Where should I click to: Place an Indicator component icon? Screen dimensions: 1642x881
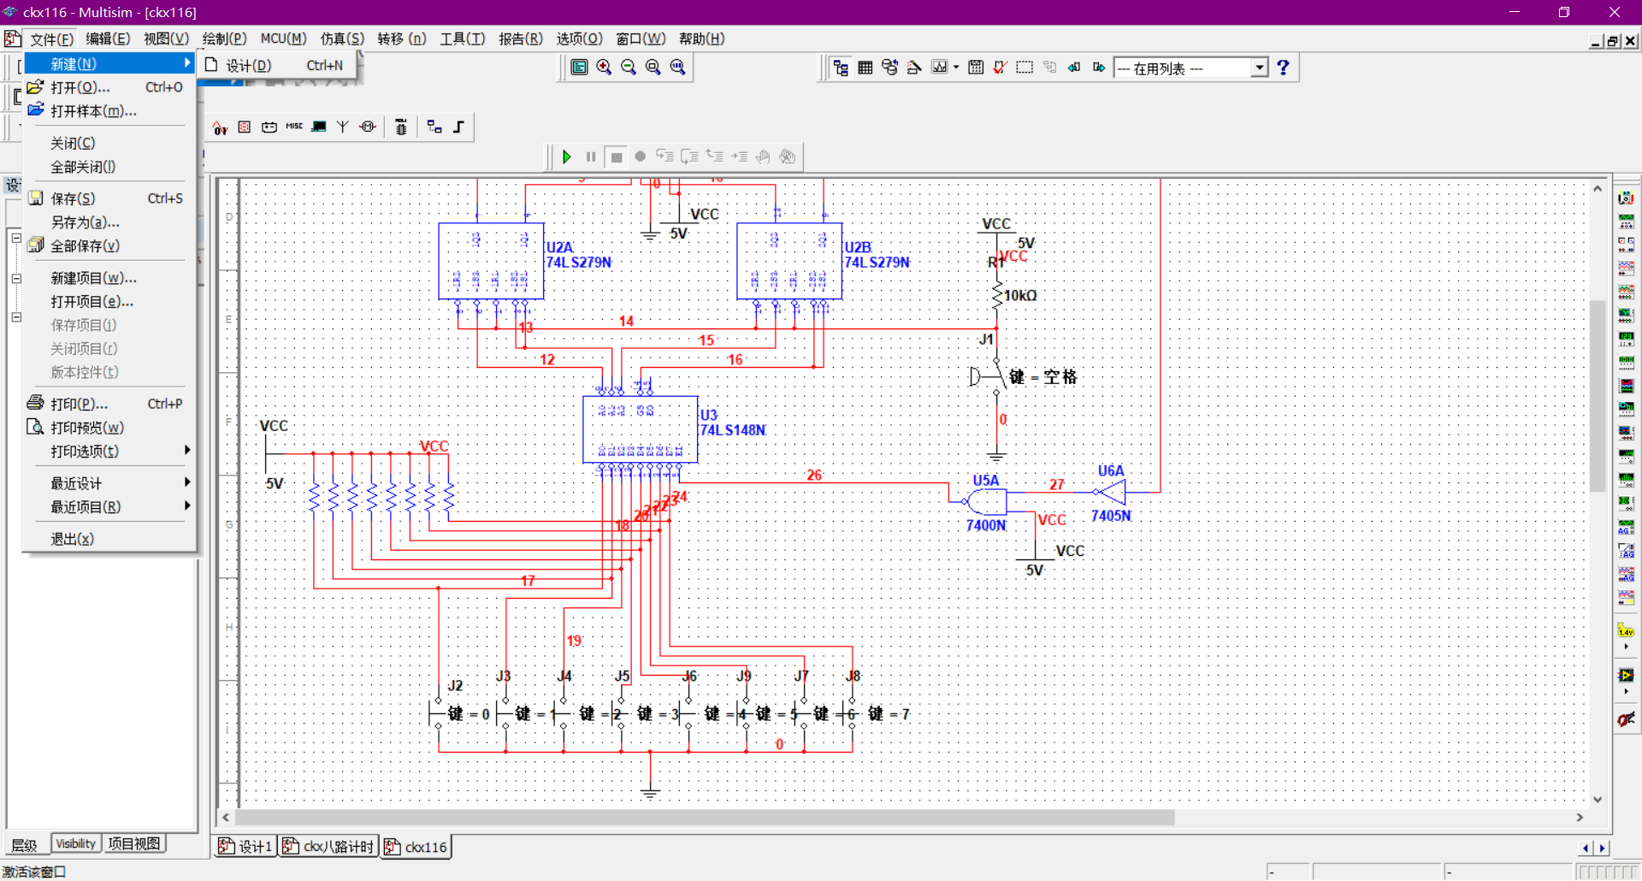coord(245,127)
